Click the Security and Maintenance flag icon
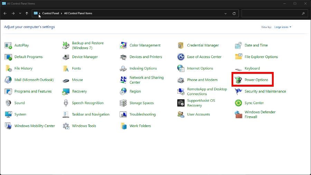The image size is (311, 175). [238, 91]
